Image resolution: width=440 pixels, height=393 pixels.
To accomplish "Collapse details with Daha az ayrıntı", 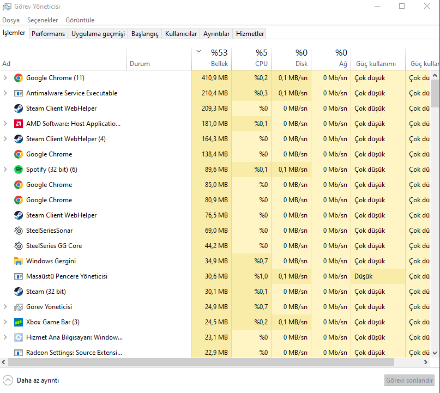I will (x=31, y=380).
